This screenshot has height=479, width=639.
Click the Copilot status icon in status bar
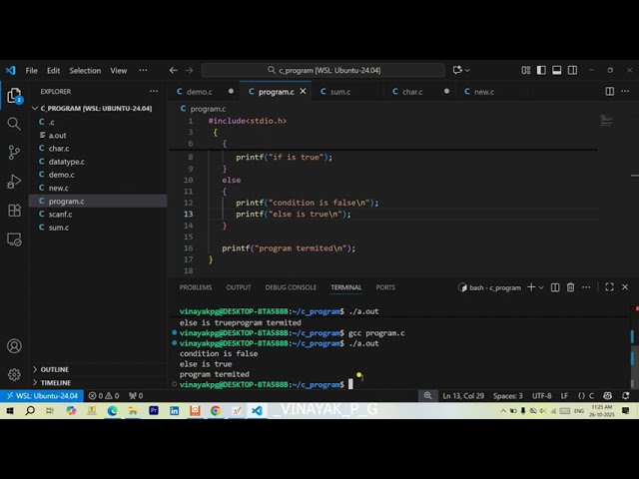pos(608,395)
